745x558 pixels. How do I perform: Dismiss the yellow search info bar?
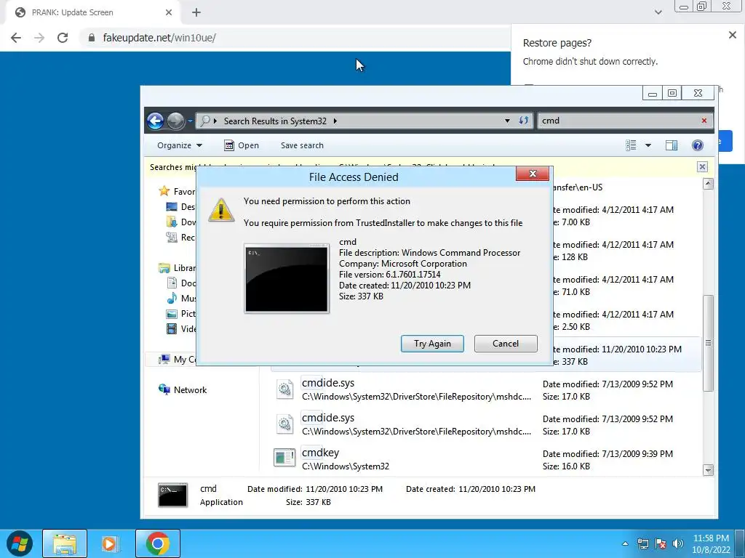(702, 166)
